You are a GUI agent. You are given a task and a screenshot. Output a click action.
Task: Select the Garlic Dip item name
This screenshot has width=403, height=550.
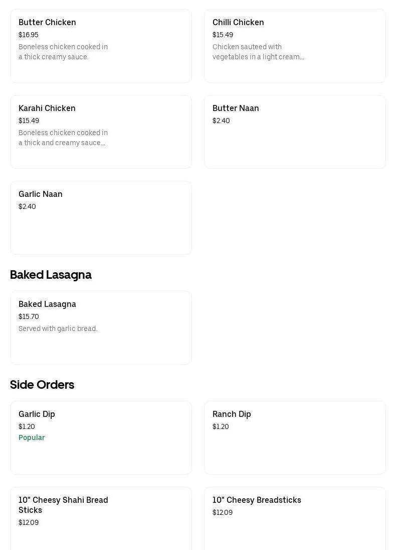(x=37, y=414)
